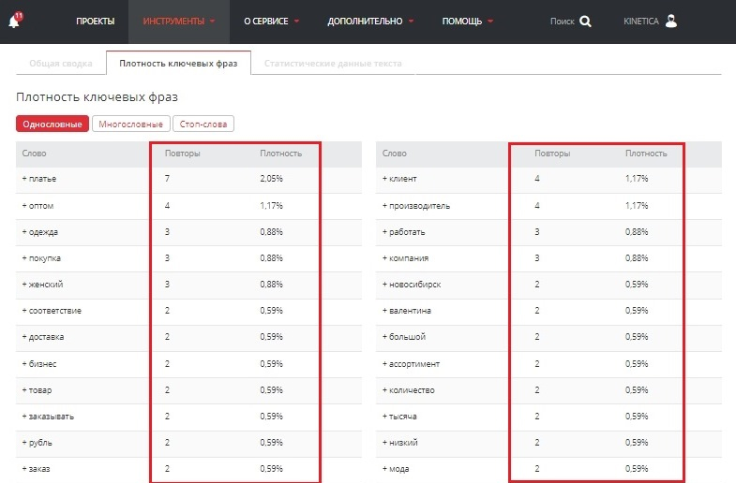Click the Плотность header in right table

[646, 153]
